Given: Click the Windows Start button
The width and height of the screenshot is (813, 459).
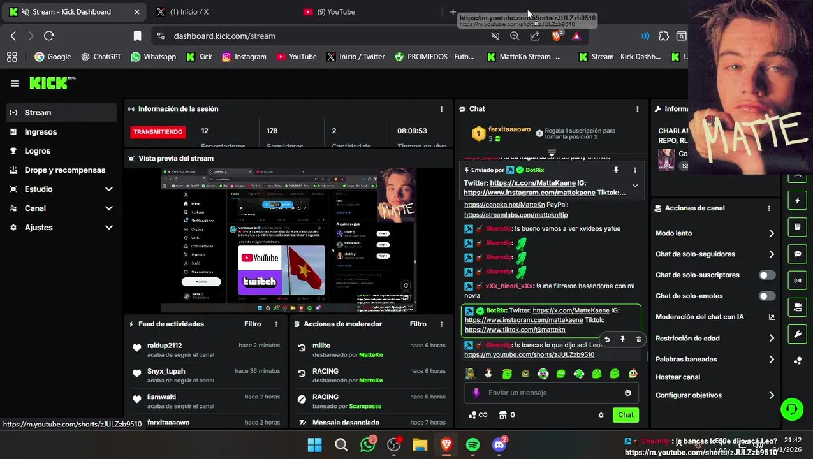Looking at the screenshot, I should point(315,444).
